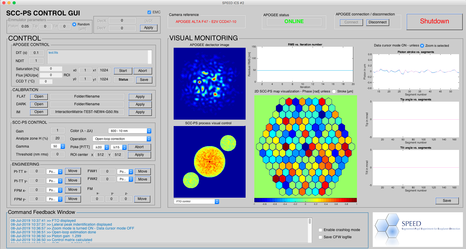466x249 pixels.
Task: Abort the SCC-PS poke operation
Action: (x=139, y=147)
